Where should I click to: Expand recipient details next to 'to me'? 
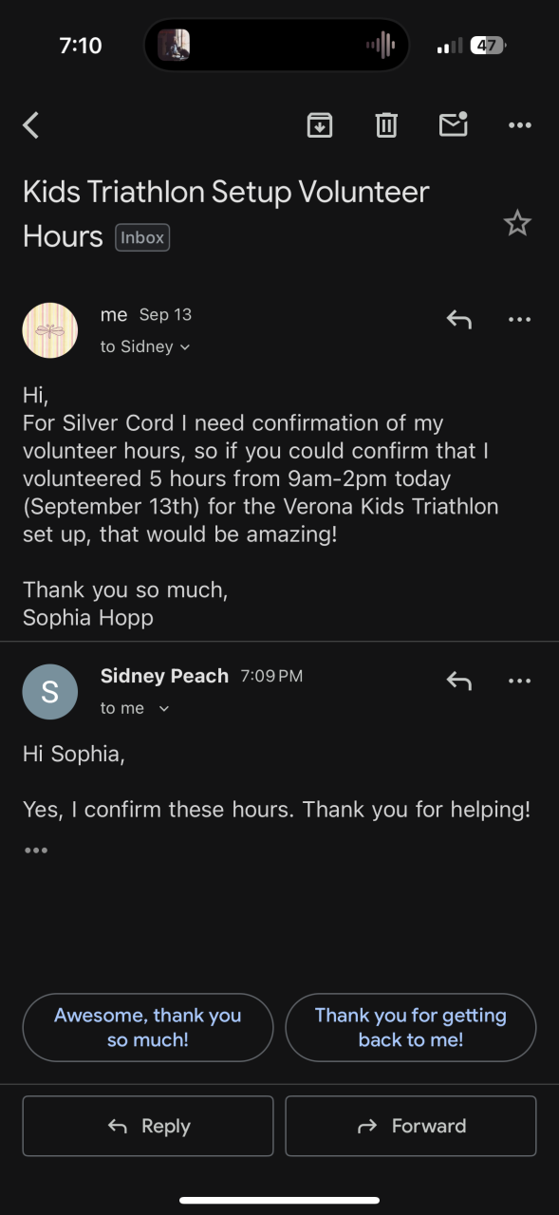164,709
